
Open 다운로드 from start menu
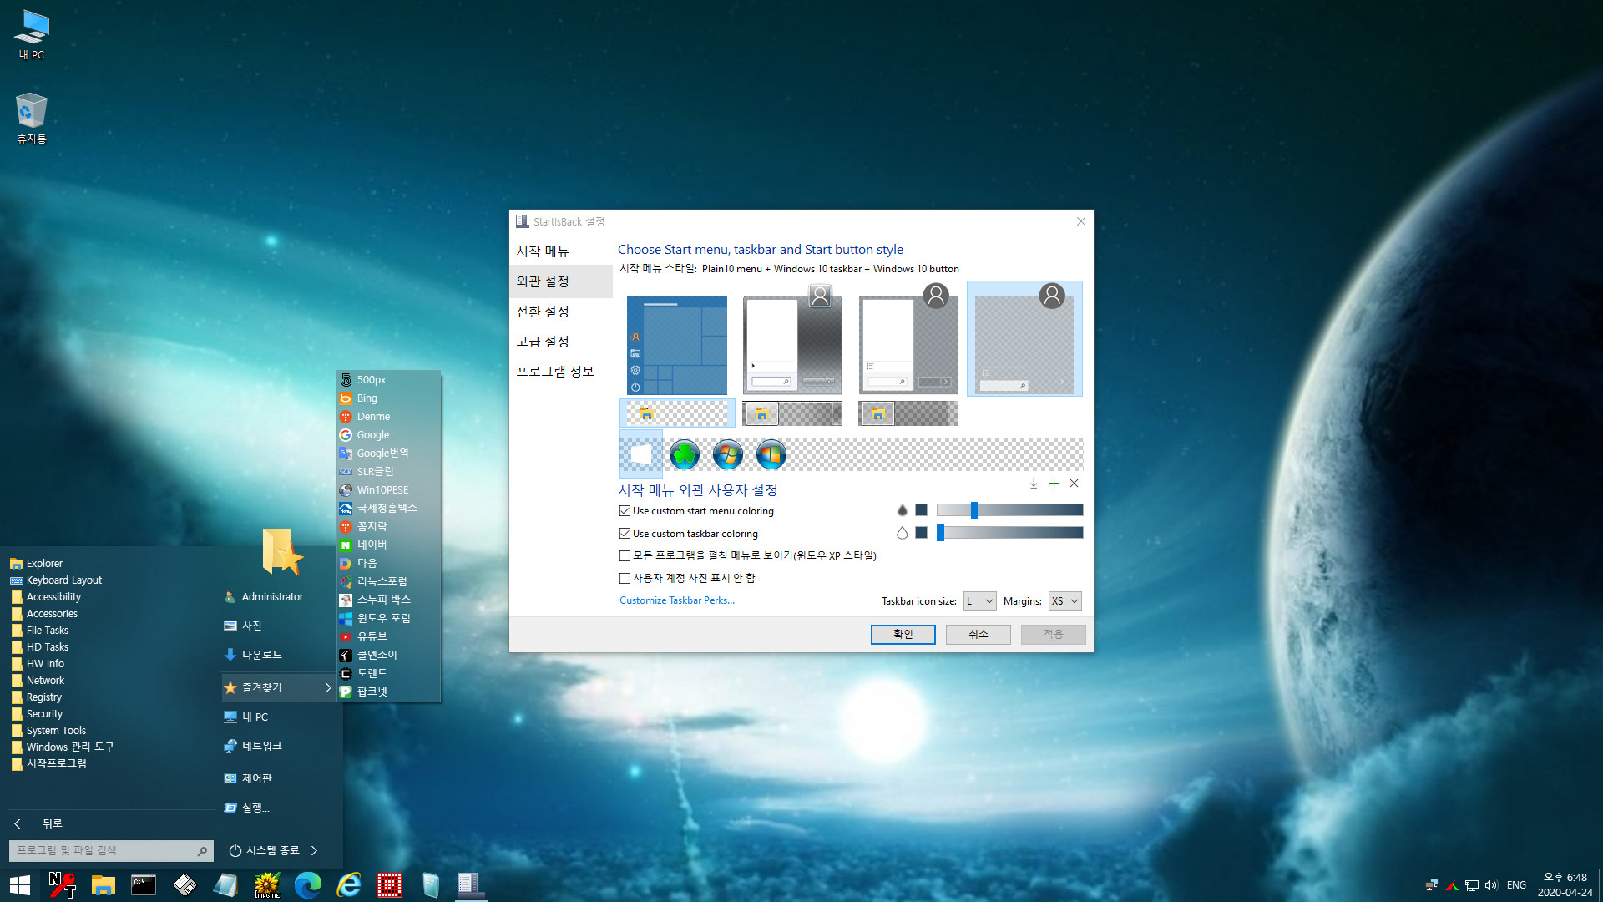coord(280,655)
